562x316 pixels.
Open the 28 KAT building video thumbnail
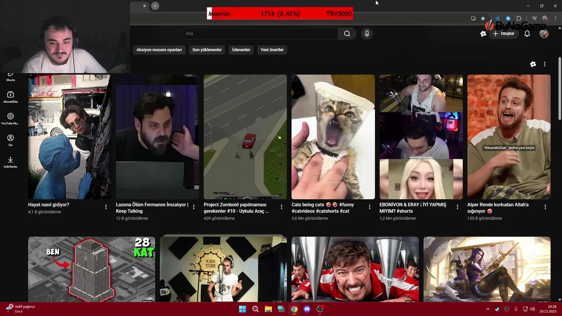click(91, 269)
